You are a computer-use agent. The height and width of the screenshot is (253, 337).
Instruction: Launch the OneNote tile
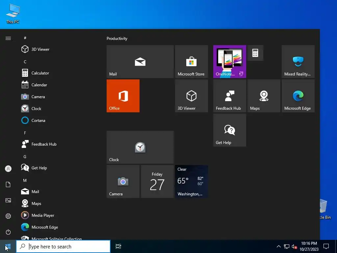pos(229,62)
